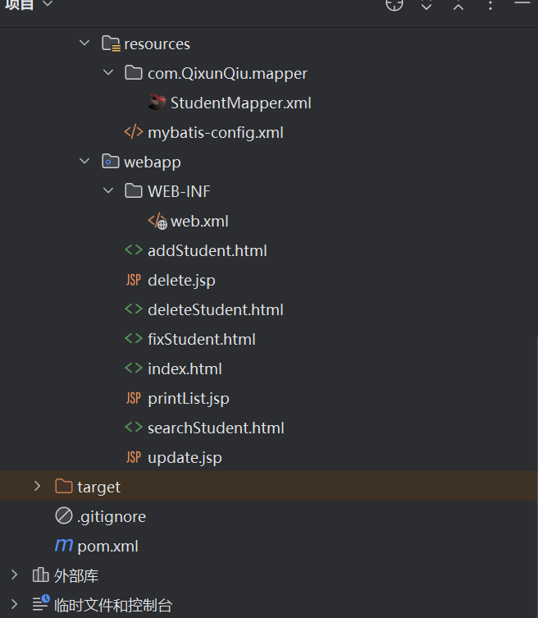Click the .gitignore file icon
The height and width of the screenshot is (618, 538).
63,516
